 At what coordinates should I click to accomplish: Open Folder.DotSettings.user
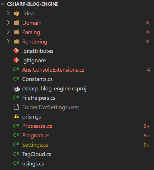[x=51, y=107]
